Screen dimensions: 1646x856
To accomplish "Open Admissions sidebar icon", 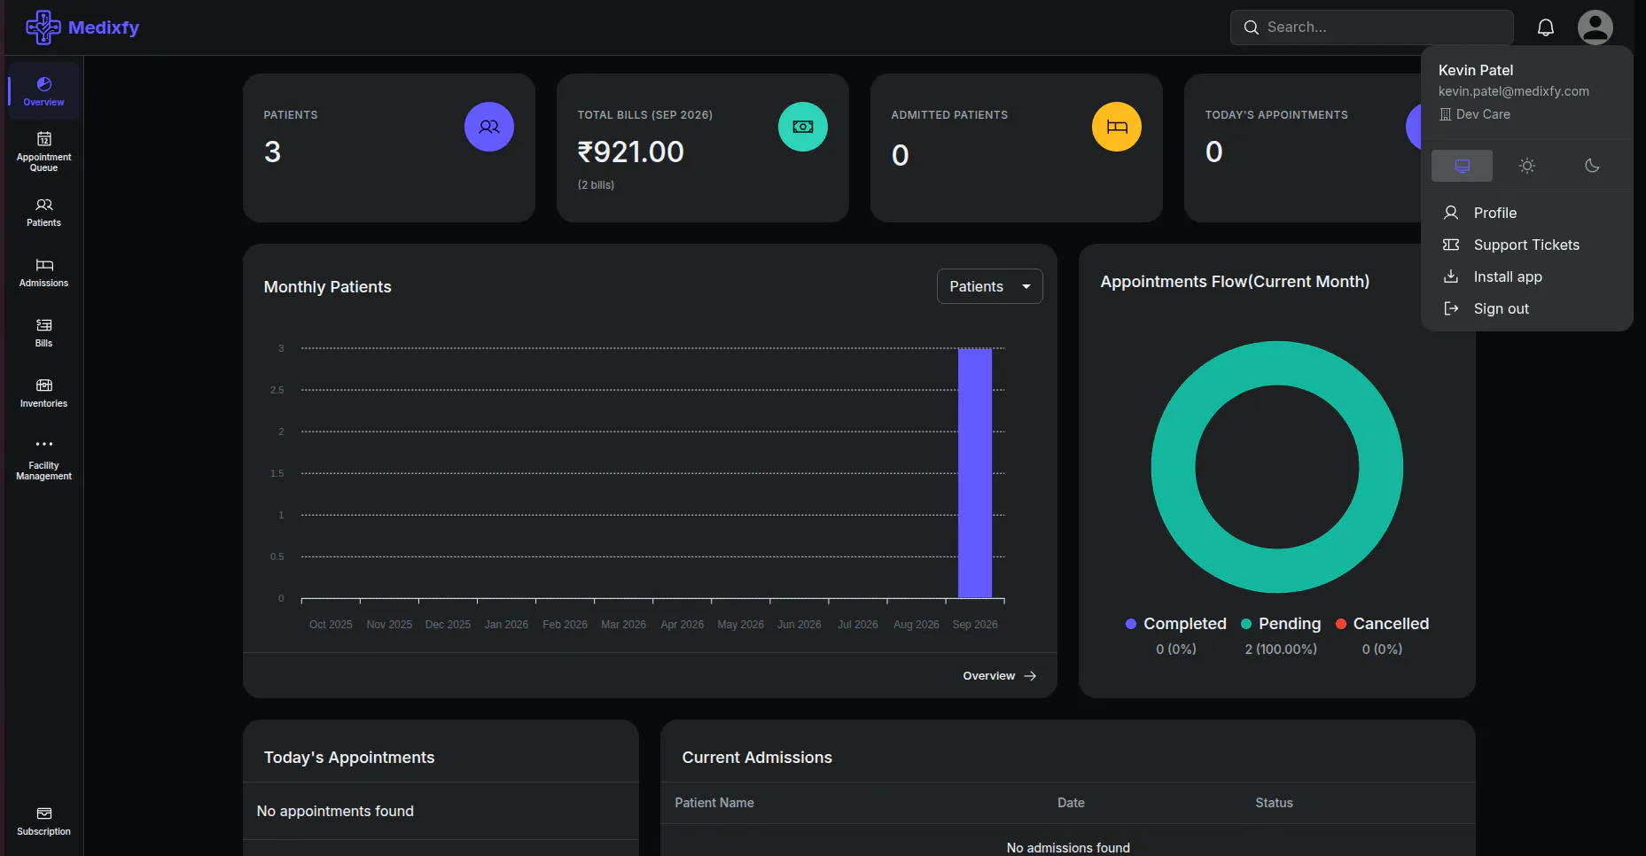I will point(43,273).
